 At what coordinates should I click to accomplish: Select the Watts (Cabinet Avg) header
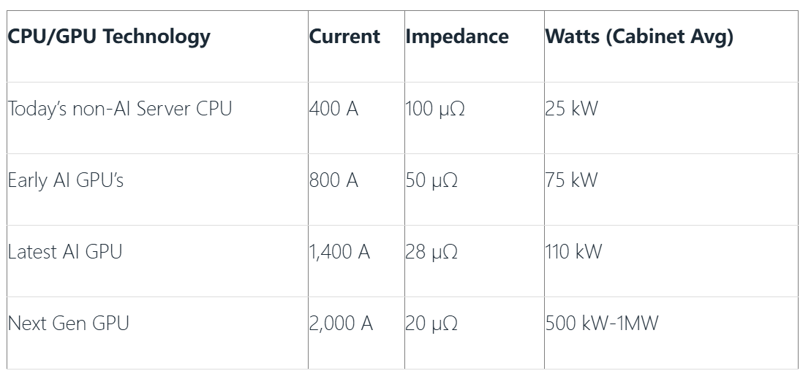(x=639, y=37)
